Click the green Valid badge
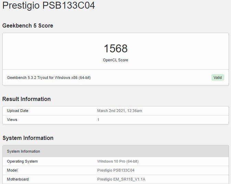This screenshot has height=184, width=231. (218, 78)
